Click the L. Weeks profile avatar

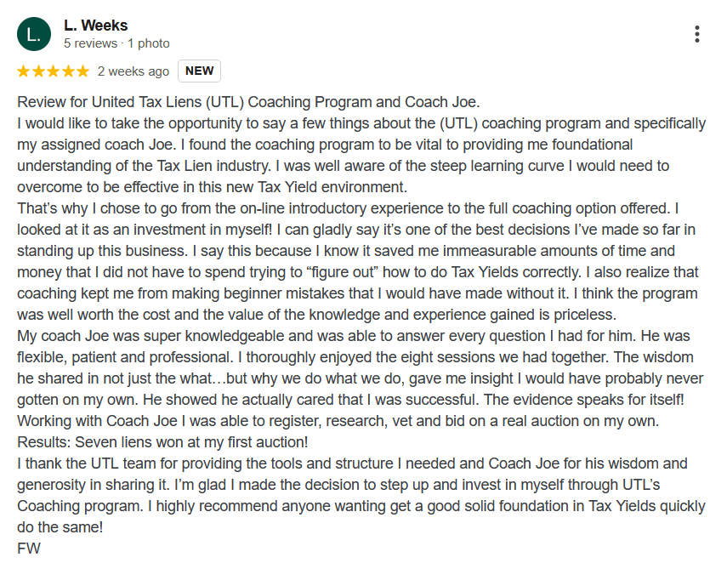click(33, 34)
